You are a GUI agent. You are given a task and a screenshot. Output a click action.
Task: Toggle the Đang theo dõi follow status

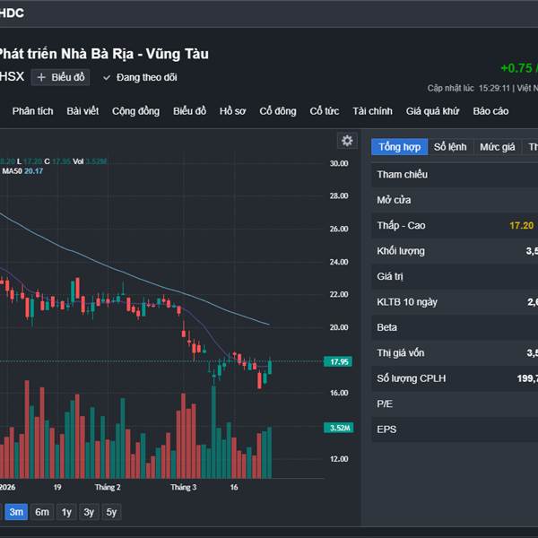tap(139, 77)
